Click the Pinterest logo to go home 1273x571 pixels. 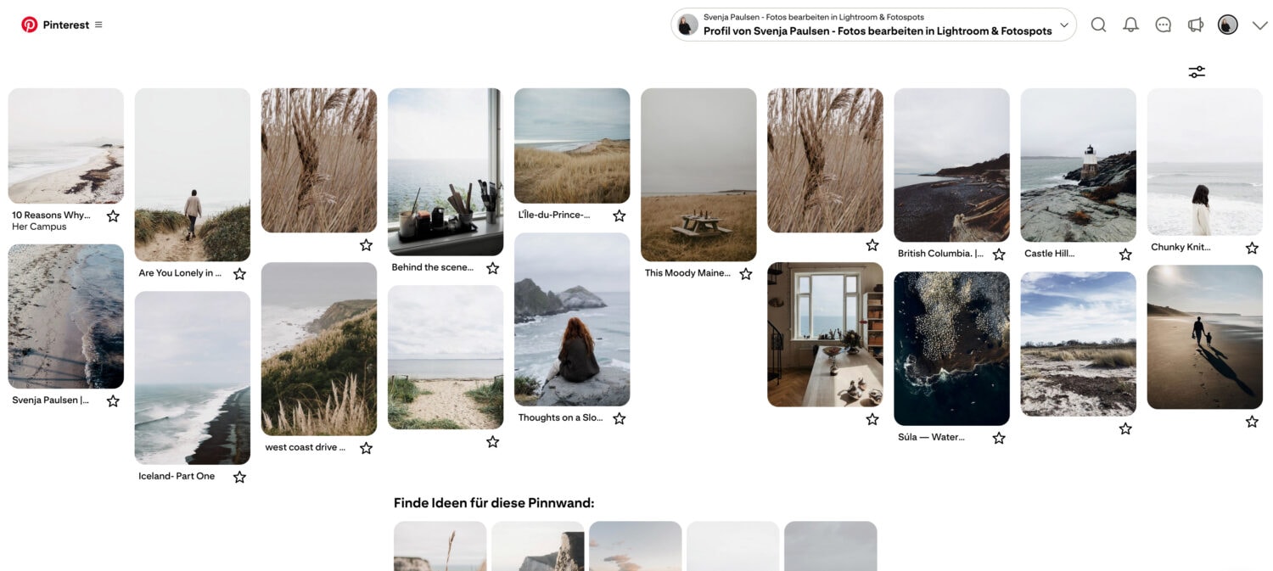[31, 25]
